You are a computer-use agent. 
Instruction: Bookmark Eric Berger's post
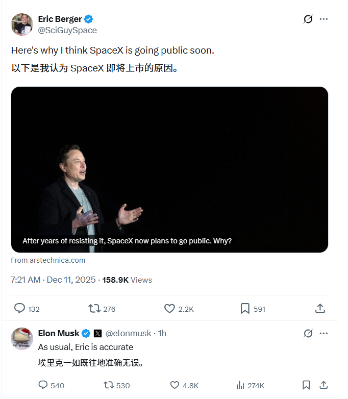pyautogui.click(x=245, y=309)
